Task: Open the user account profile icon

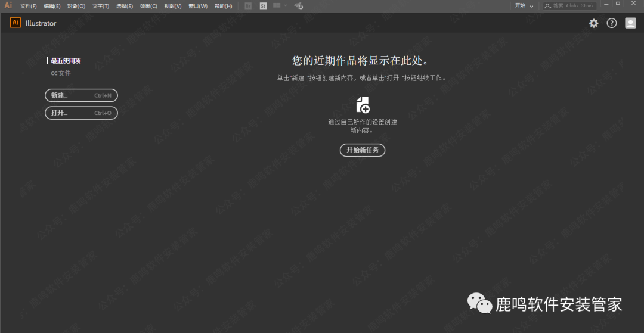Action: (630, 23)
